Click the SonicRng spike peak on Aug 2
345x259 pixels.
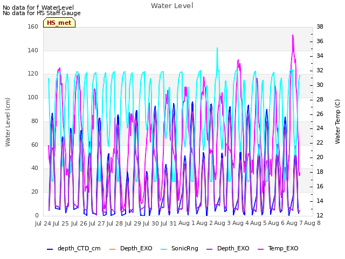pyautogui.click(x=217, y=48)
